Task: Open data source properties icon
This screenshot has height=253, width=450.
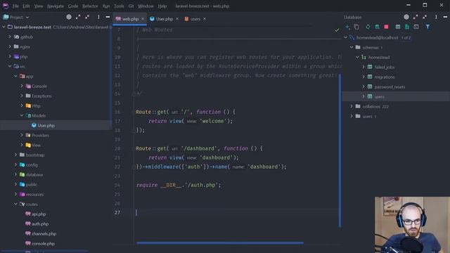Action: click(377, 27)
